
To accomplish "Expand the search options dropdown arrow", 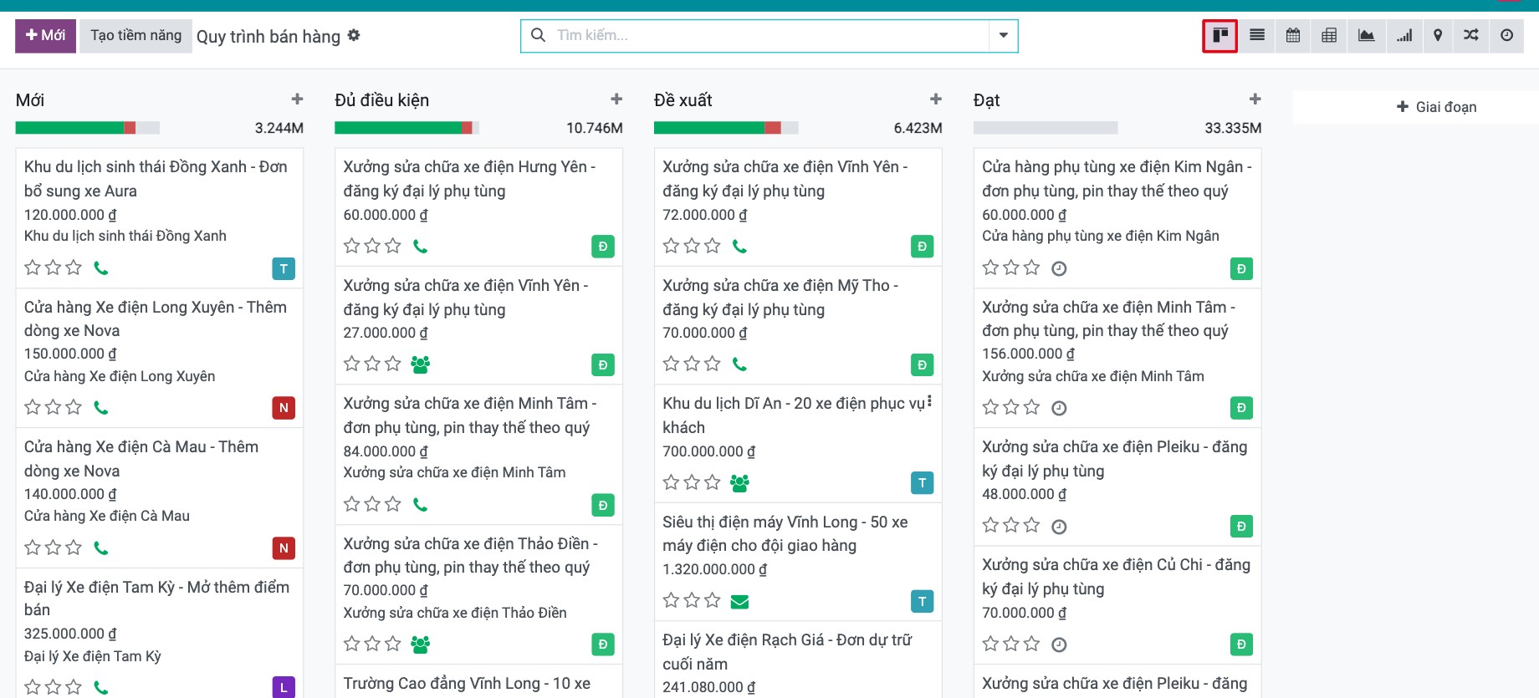I will click(x=1004, y=35).
